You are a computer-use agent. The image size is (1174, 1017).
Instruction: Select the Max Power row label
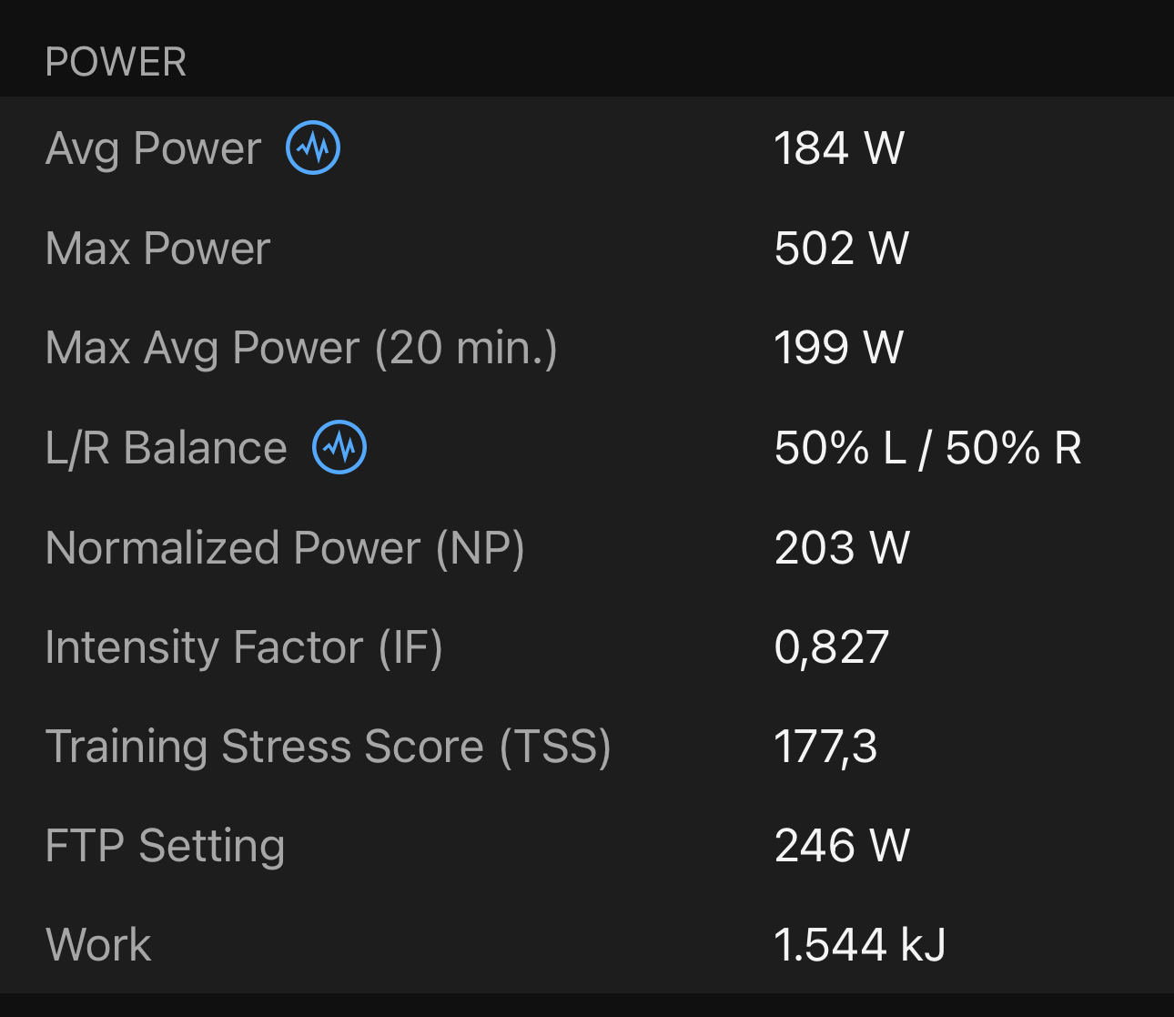[x=157, y=249]
